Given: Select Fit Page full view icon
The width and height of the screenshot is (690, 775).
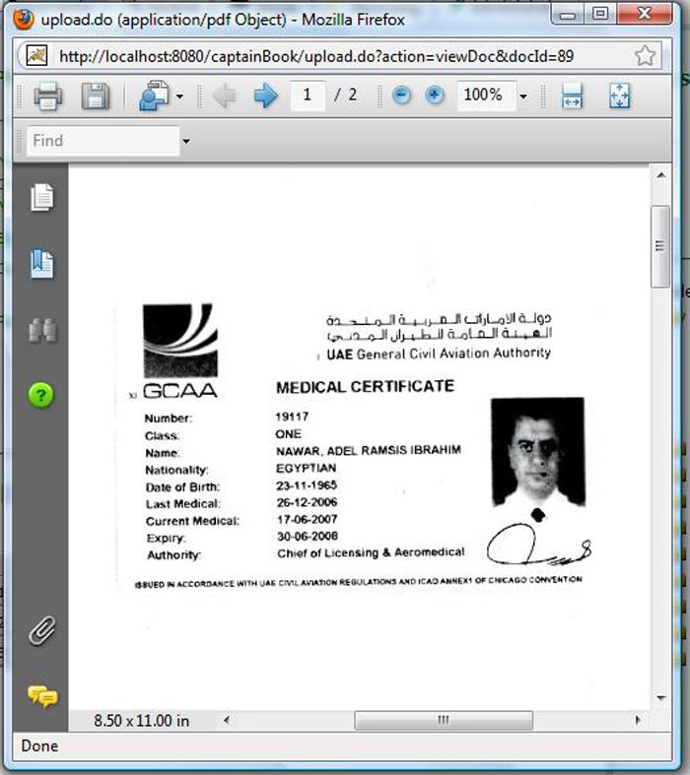Looking at the screenshot, I should pos(619,96).
